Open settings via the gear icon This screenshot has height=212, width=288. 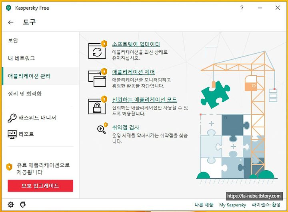tap(11, 204)
